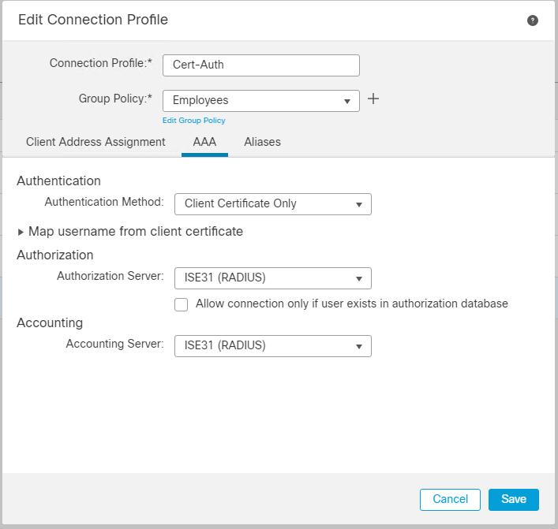The height and width of the screenshot is (529, 558).
Task: Open the Accounting Server dropdown
Action: (272, 346)
